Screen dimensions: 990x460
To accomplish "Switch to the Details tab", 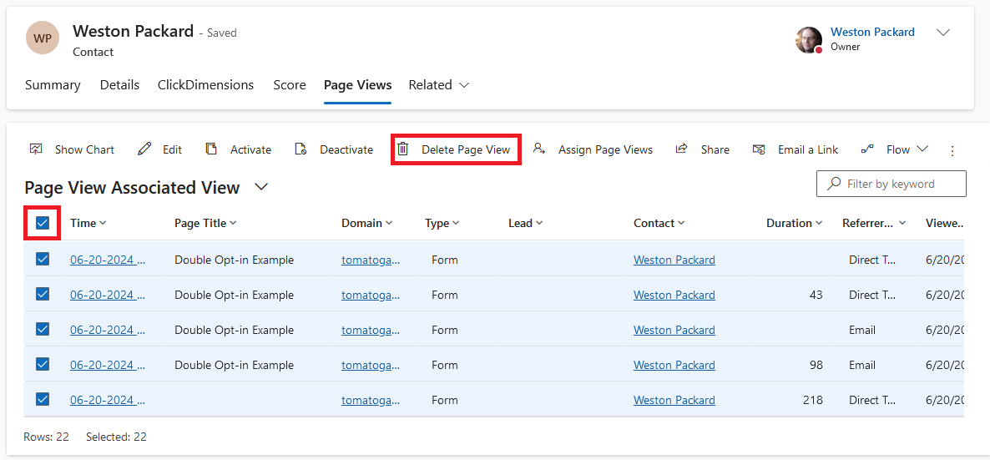I will click(120, 84).
